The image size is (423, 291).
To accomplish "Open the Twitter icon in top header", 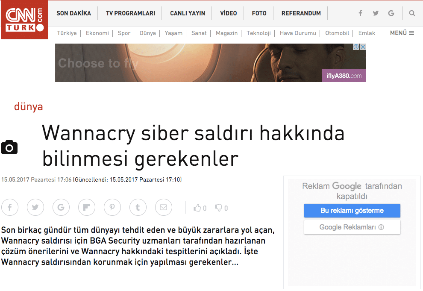I will (376, 13).
